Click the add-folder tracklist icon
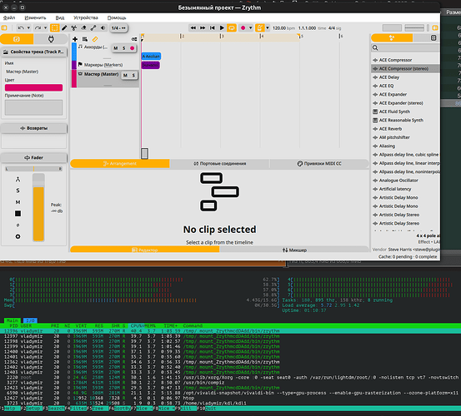 coord(85,39)
